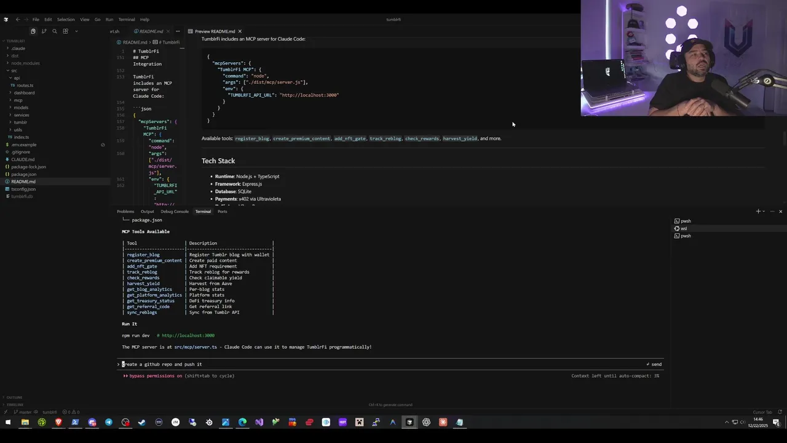Open the Debug Console tab
Viewport: 787px width, 443px height.
(x=175, y=212)
